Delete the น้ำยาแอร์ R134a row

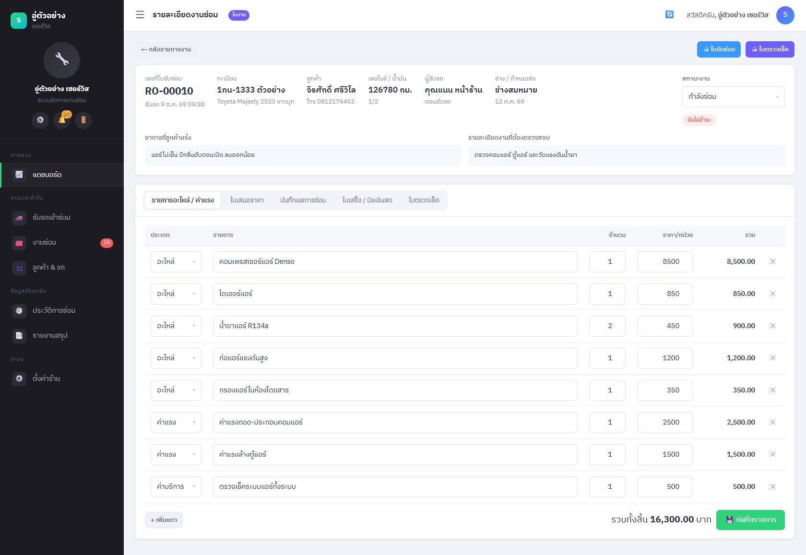click(x=772, y=326)
